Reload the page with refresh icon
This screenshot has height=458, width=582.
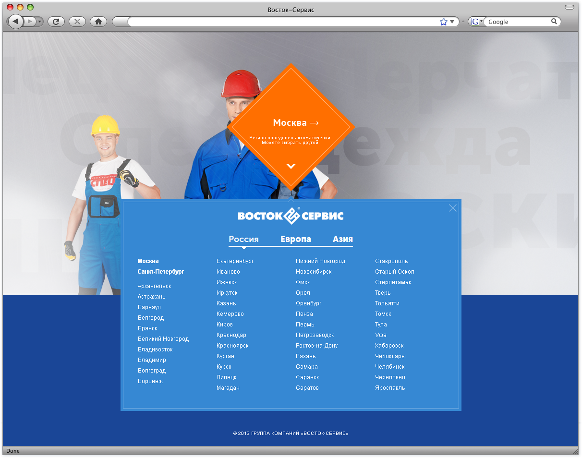pos(56,22)
